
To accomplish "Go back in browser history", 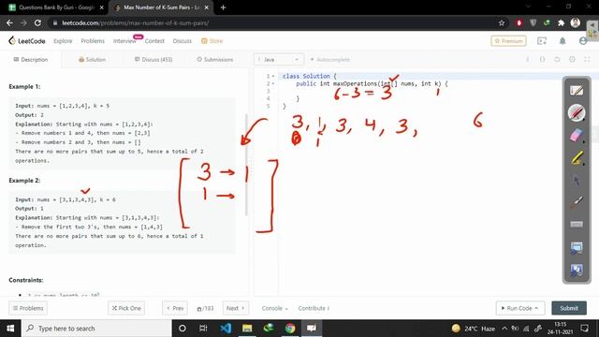I will click(x=9, y=22).
